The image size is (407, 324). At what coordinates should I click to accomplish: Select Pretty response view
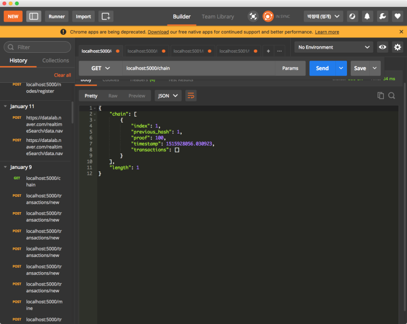(91, 96)
